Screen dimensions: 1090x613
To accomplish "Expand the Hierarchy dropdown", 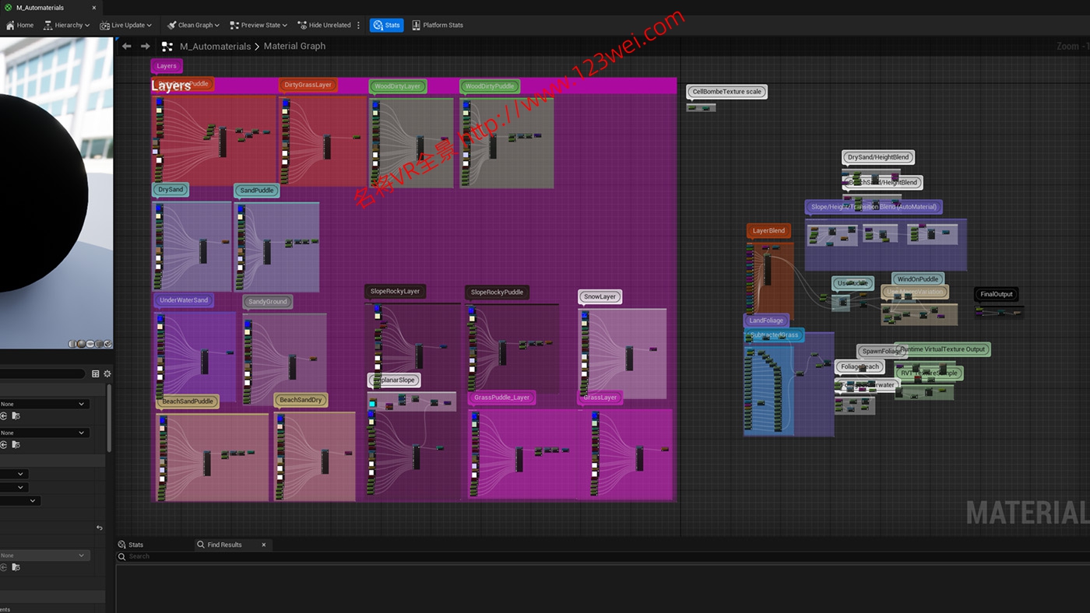I will click(66, 25).
